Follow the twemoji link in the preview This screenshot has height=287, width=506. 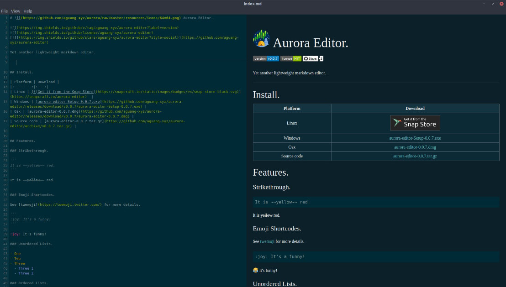[x=267, y=241]
